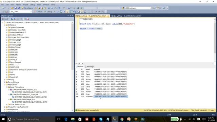The image size is (217, 122).
Task: Click the Debug button in toolbar
Action: click(48, 12)
